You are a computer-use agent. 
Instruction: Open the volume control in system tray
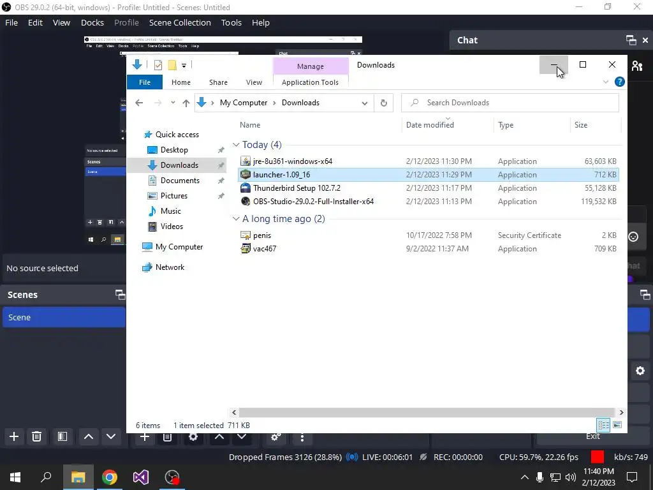(571, 477)
